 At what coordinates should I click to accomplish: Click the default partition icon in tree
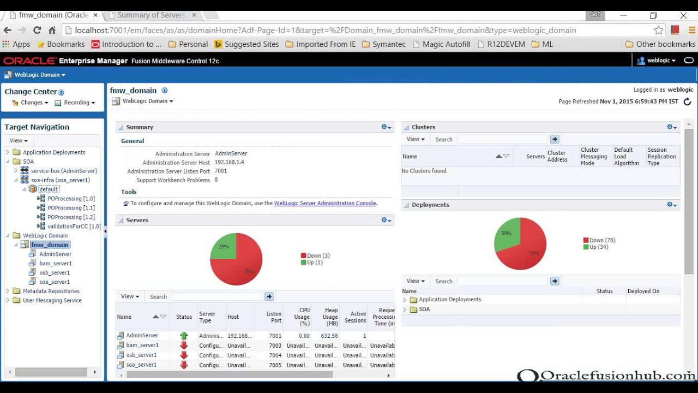tap(32, 189)
